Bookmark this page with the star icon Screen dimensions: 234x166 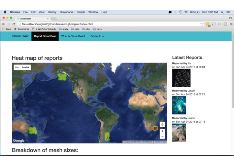202,24
